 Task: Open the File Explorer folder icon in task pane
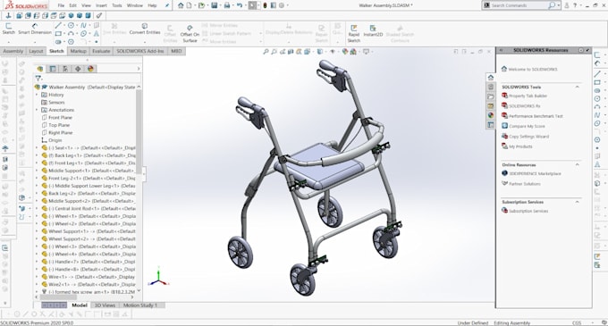pos(491,96)
